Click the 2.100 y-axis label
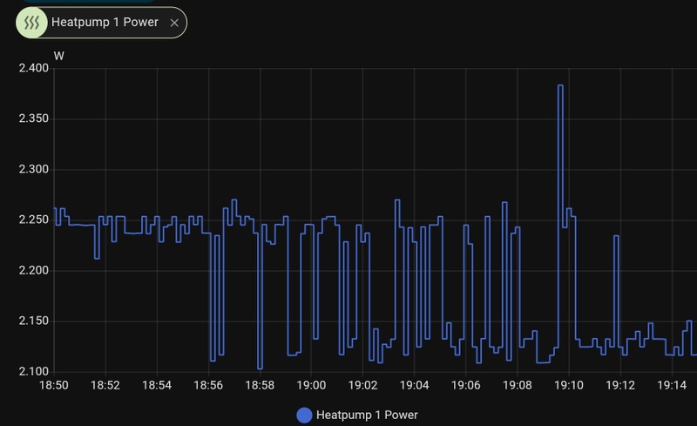The width and height of the screenshot is (697, 426). tap(34, 371)
